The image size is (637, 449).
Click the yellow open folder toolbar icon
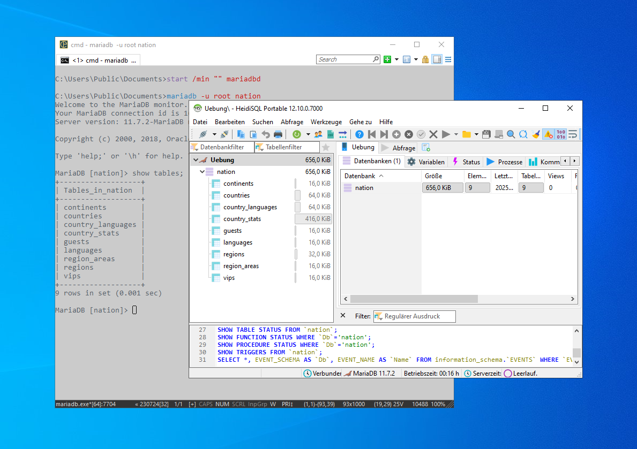467,134
